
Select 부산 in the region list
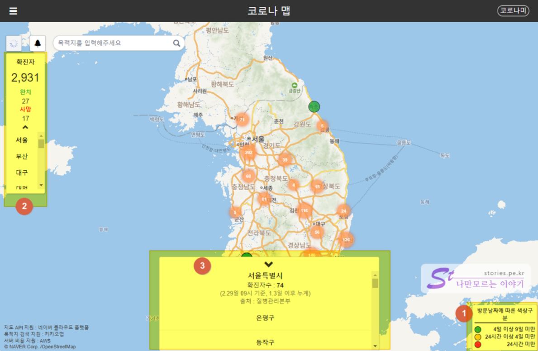pos(22,157)
